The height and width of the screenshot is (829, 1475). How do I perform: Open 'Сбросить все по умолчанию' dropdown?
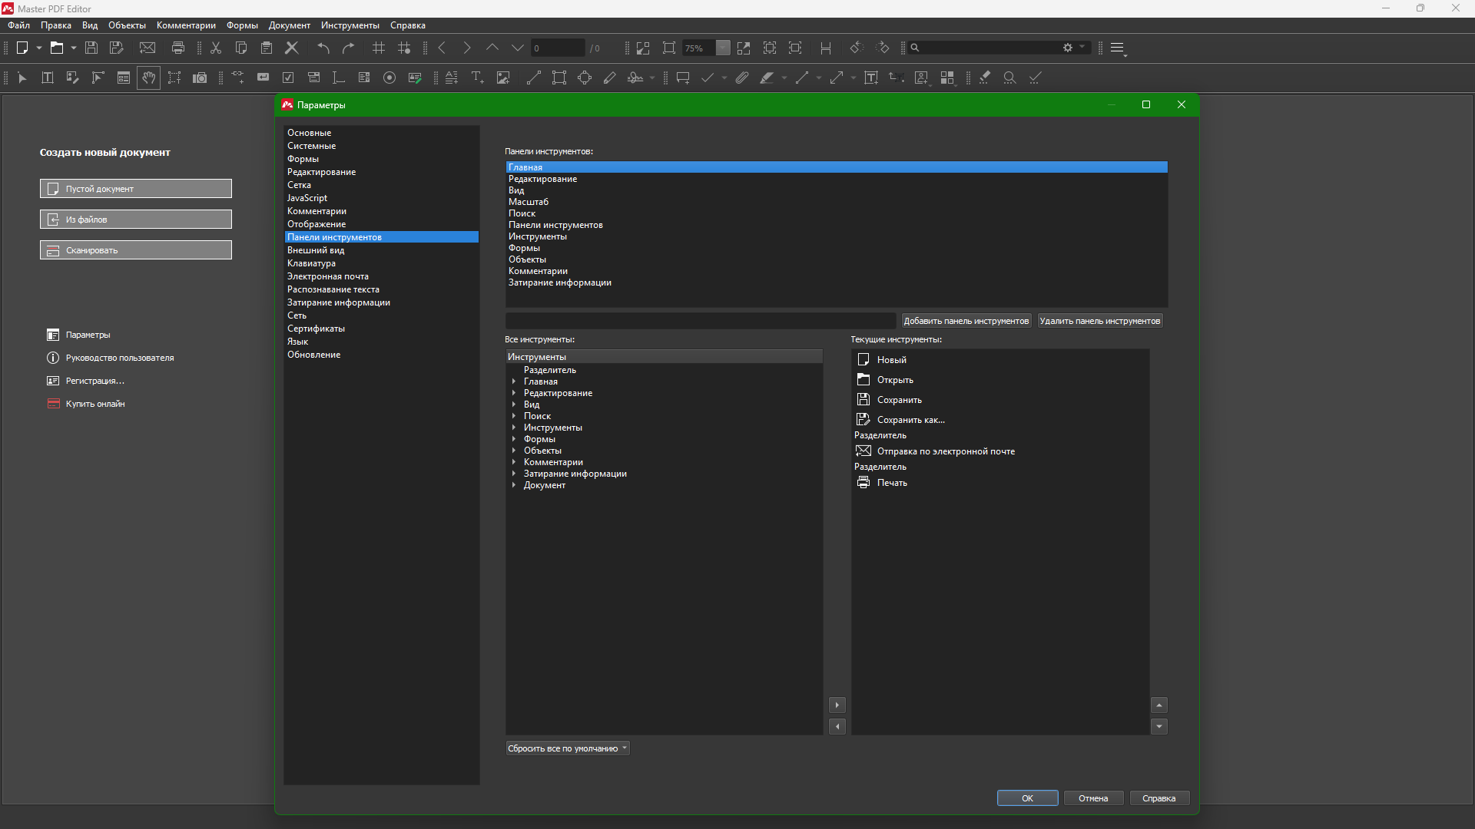[x=567, y=748]
